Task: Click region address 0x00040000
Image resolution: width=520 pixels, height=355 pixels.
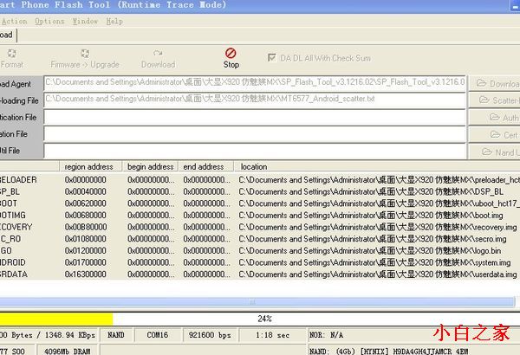Action: point(86,191)
